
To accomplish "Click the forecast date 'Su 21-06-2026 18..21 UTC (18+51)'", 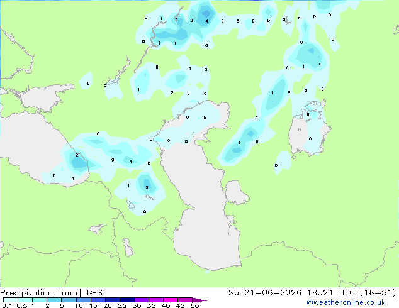I will 312,293.
